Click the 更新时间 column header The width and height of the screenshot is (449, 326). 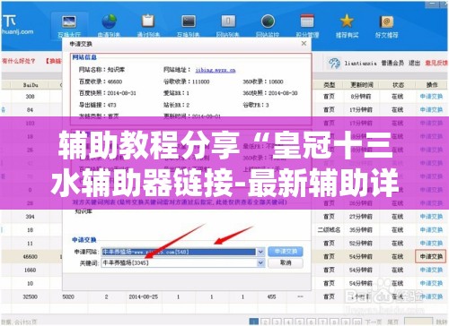click(x=362, y=85)
